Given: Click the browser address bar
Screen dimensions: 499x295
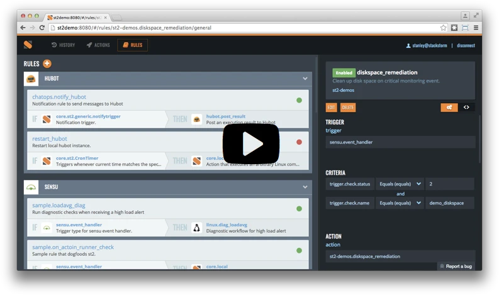Looking at the screenshot, I should [248, 28].
